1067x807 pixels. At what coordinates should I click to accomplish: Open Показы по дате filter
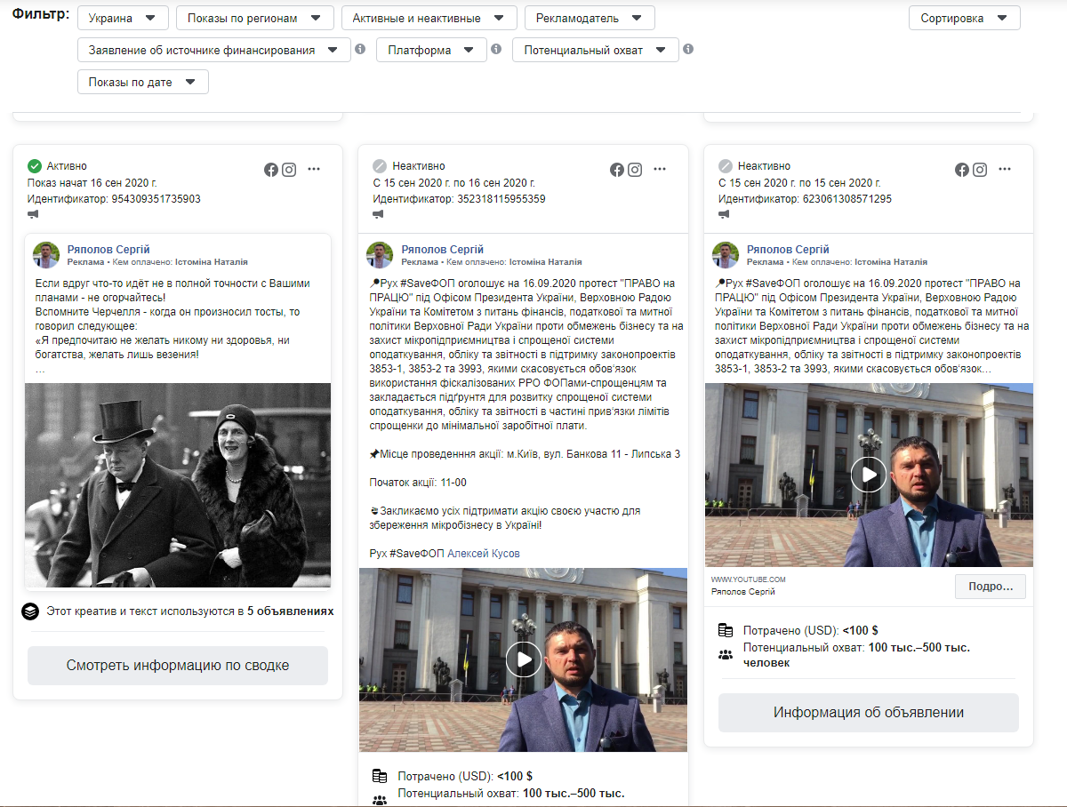pyautogui.click(x=142, y=82)
